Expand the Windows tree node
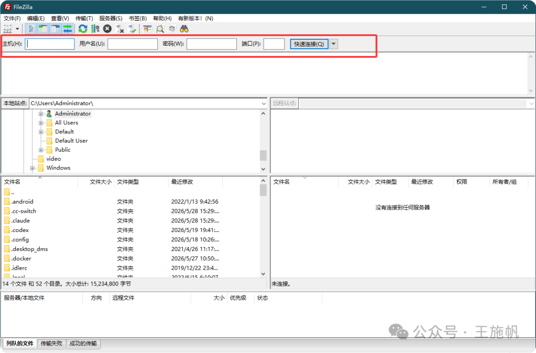 coord(32,168)
